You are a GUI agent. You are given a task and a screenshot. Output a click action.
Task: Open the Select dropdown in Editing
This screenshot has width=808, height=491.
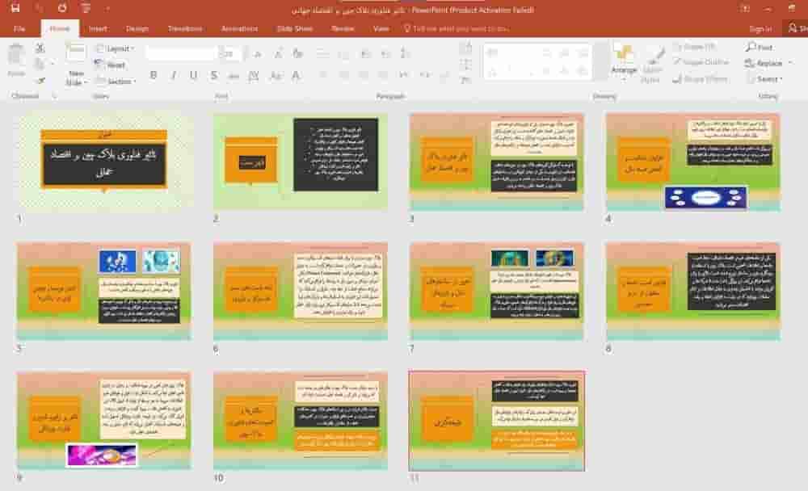[x=764, y=79]
